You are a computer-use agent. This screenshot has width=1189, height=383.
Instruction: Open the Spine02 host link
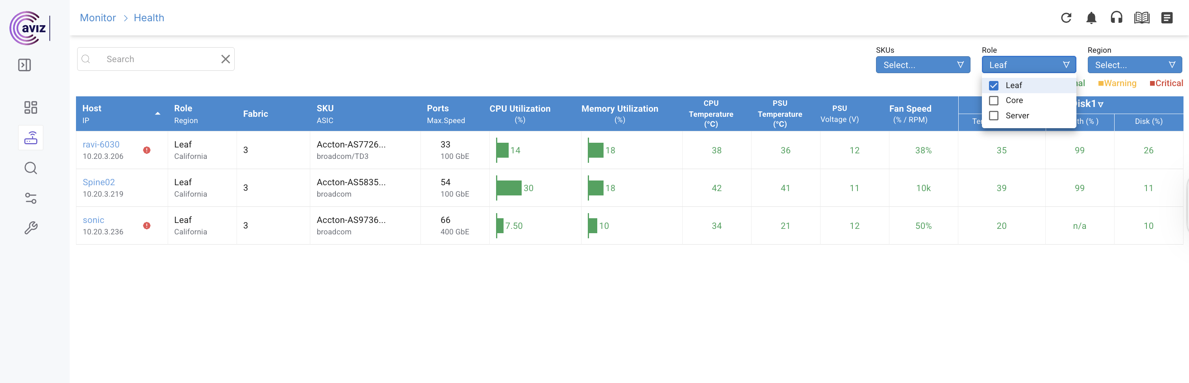click(x=99, y=182)
